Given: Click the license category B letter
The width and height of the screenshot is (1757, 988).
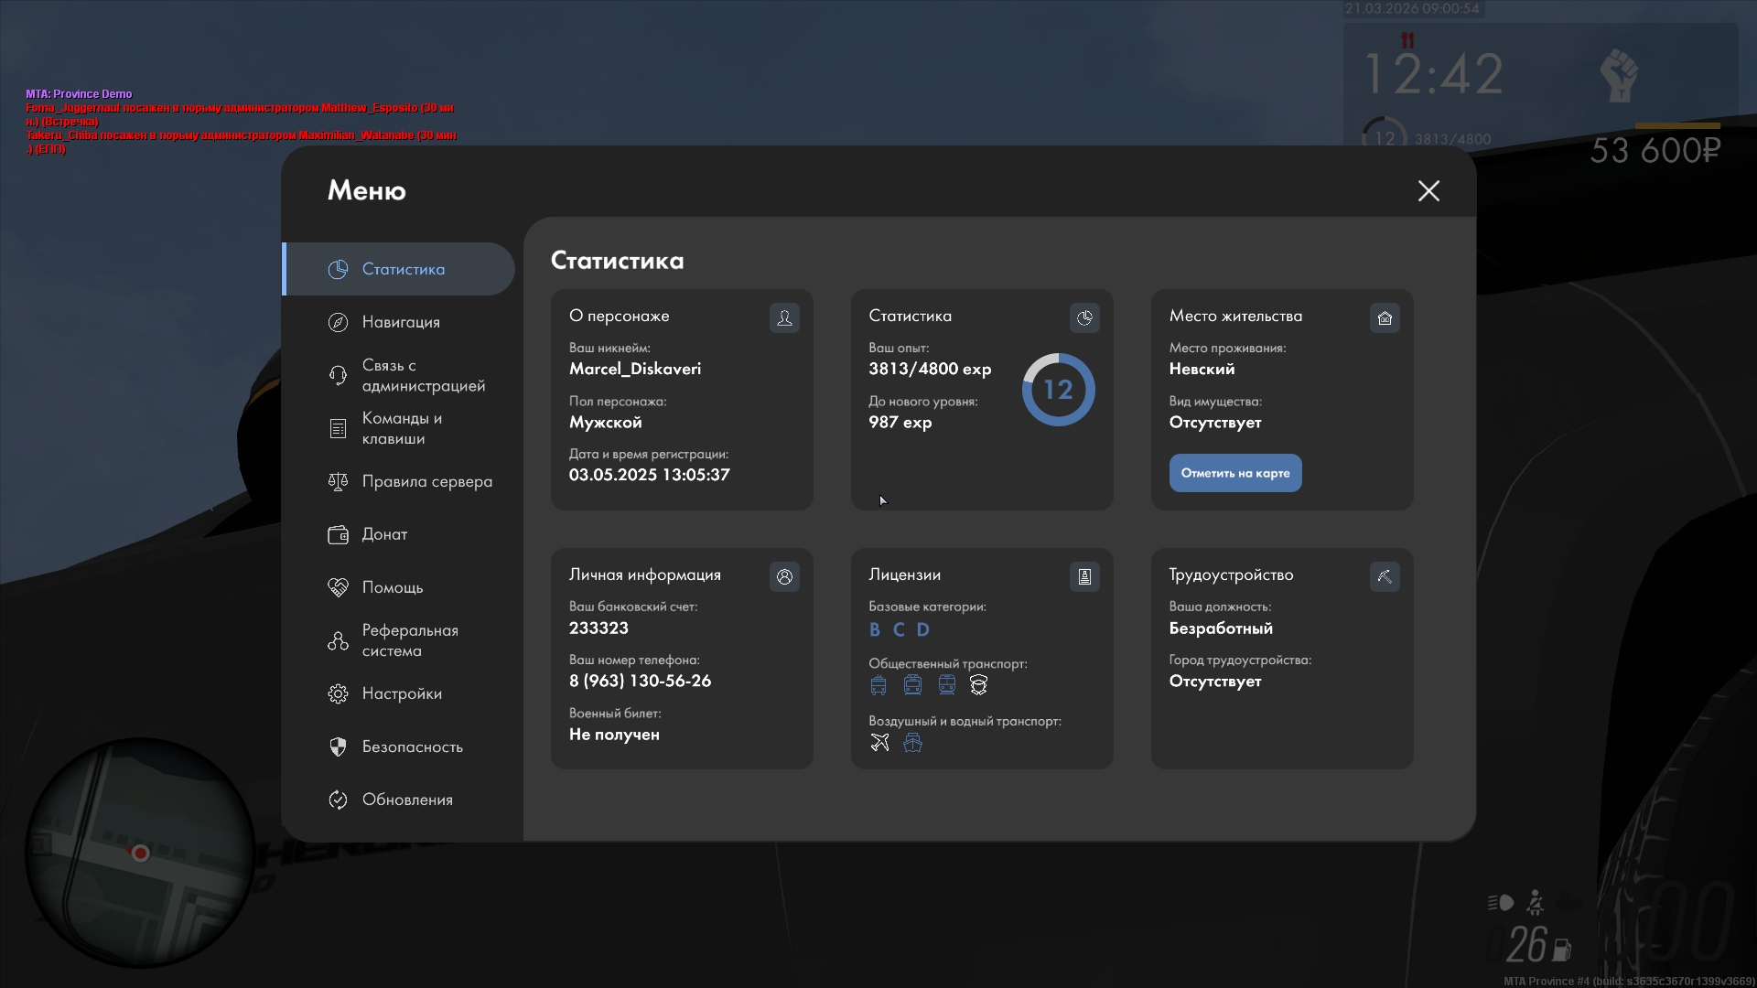Looking at the screenshot, I should [875, 629].
